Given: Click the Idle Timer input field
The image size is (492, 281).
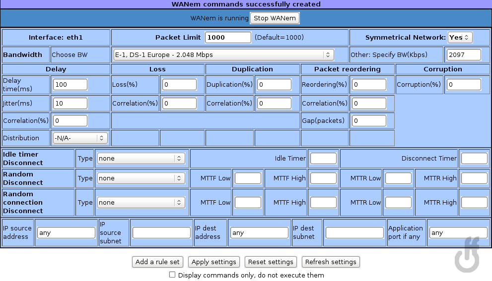Looking at the screenshot, I should 324,159.
